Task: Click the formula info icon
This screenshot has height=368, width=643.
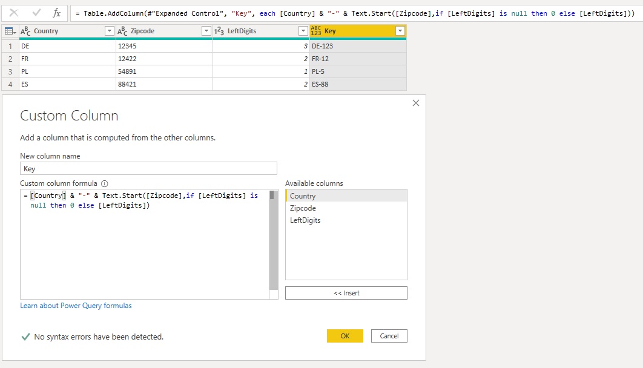Action: click(105, 183)
